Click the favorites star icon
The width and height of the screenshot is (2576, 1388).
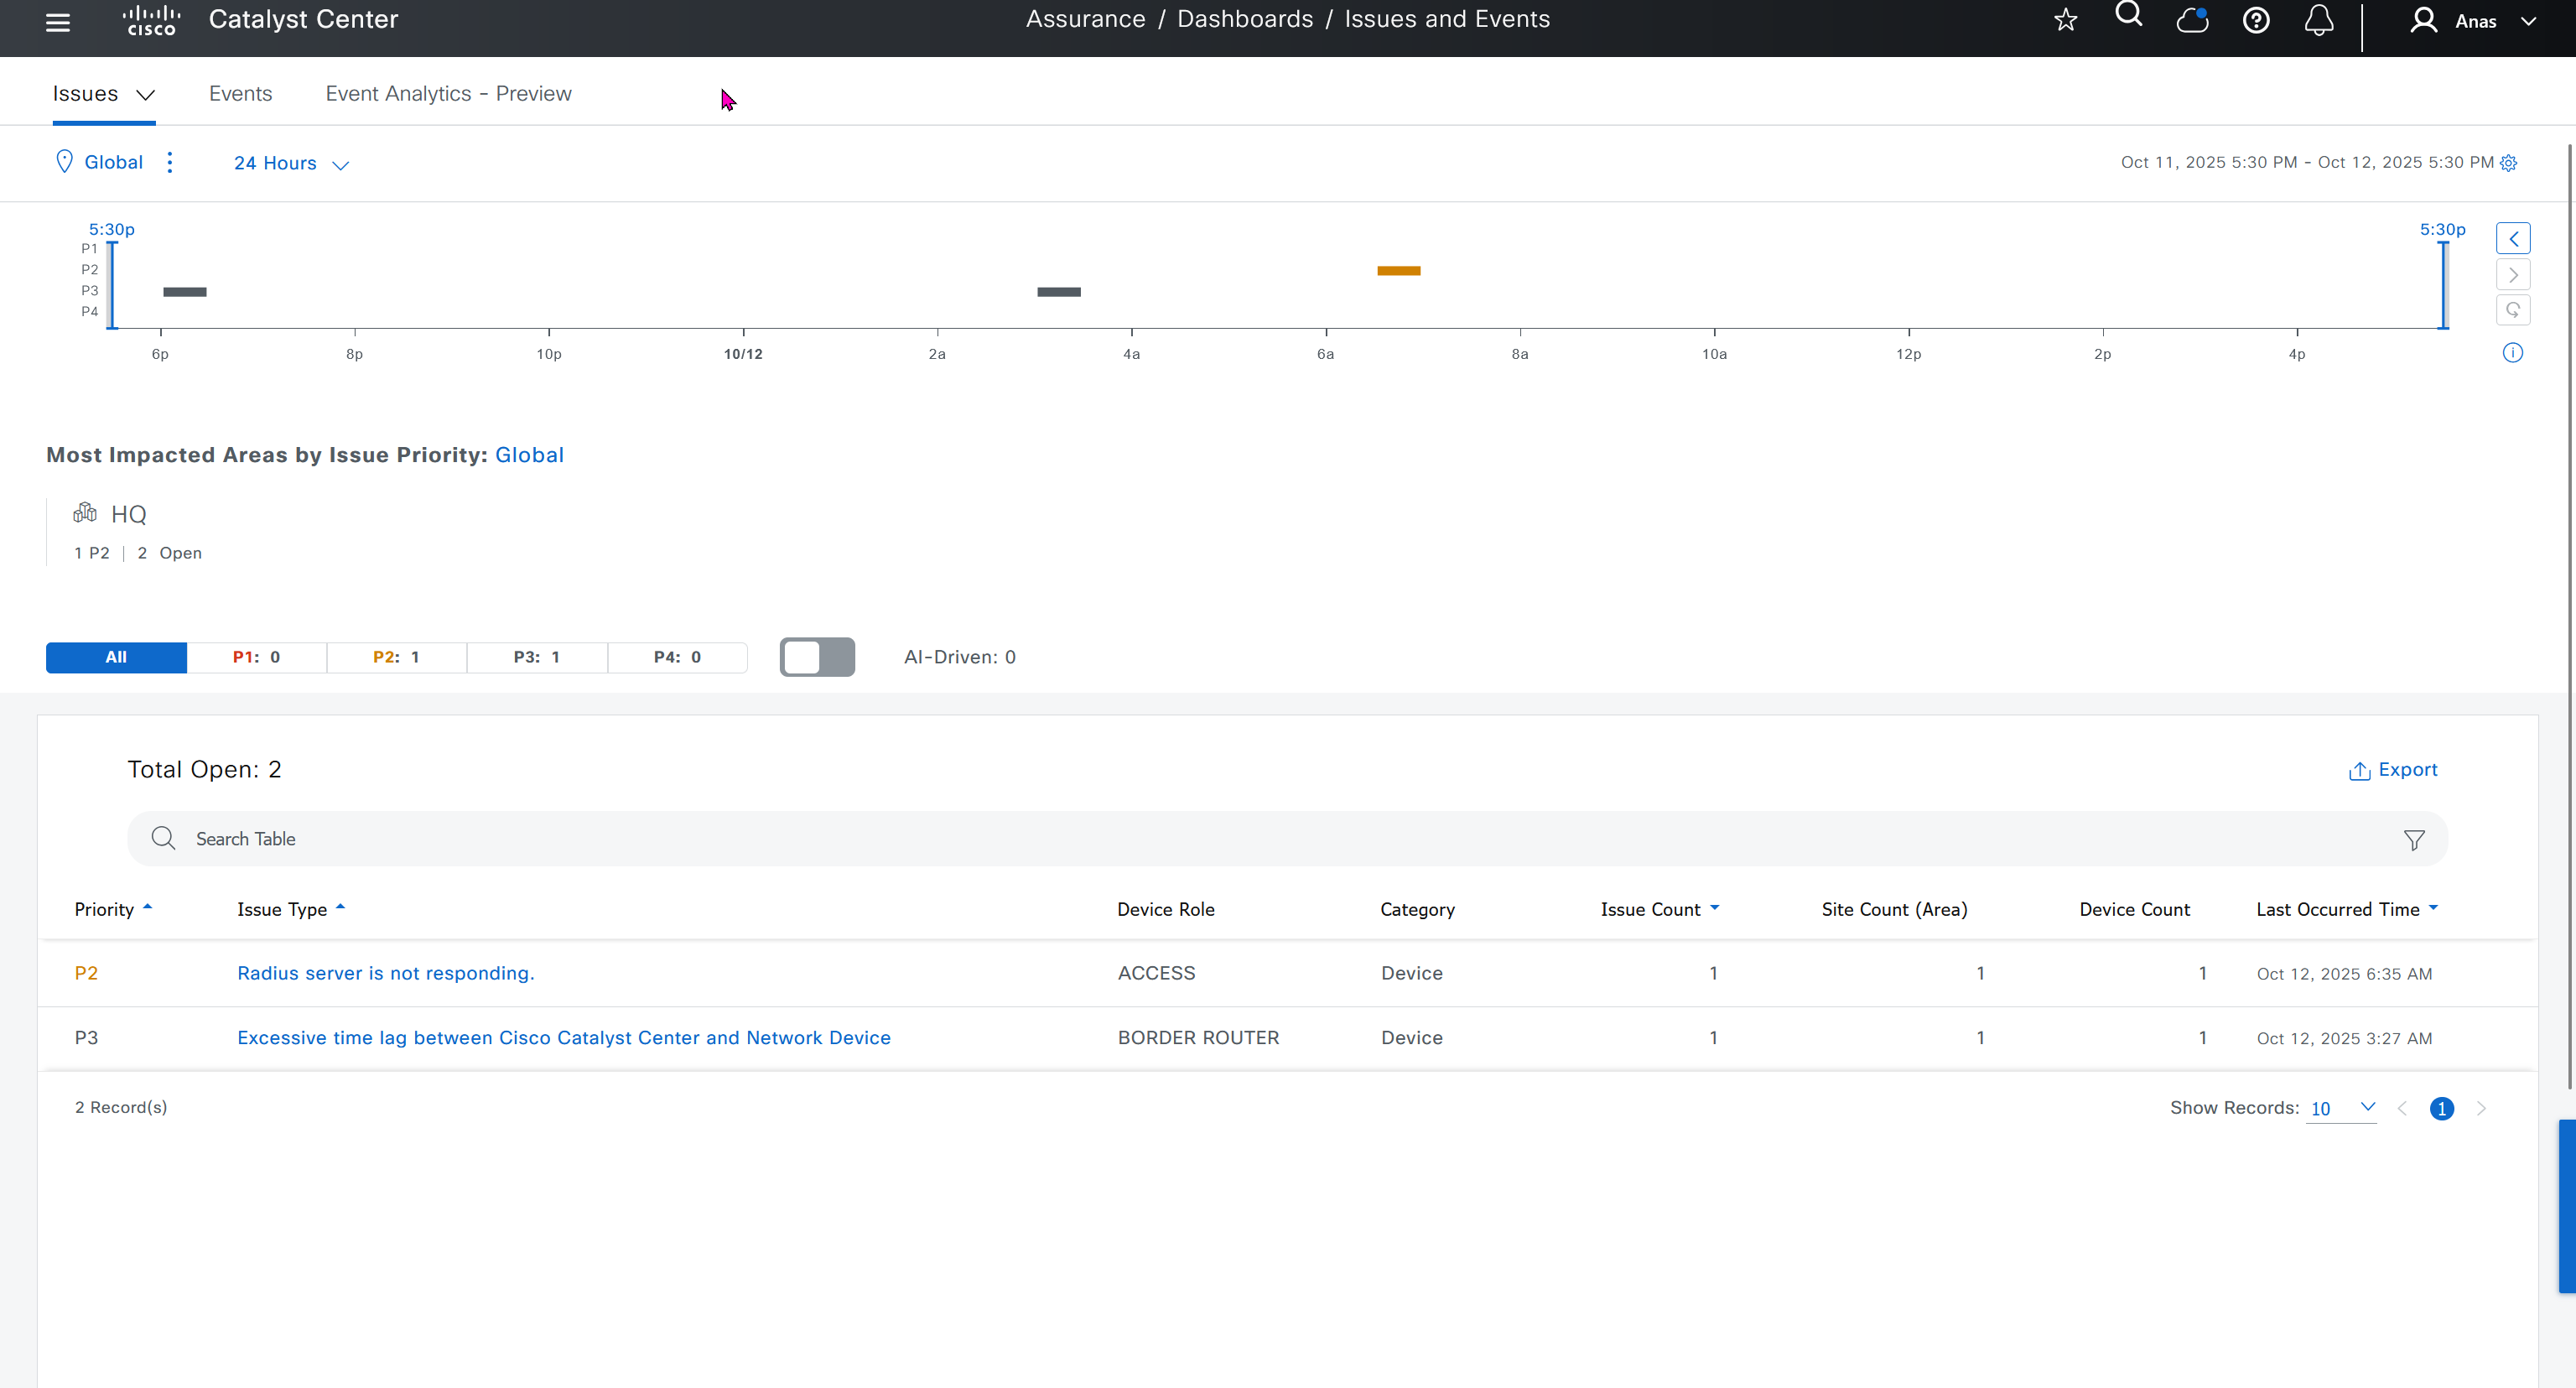(2065, 20)
